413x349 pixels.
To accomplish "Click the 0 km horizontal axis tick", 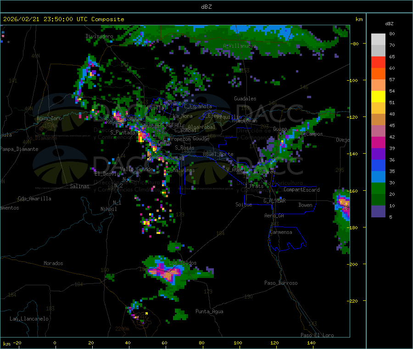I will [55, 343].
